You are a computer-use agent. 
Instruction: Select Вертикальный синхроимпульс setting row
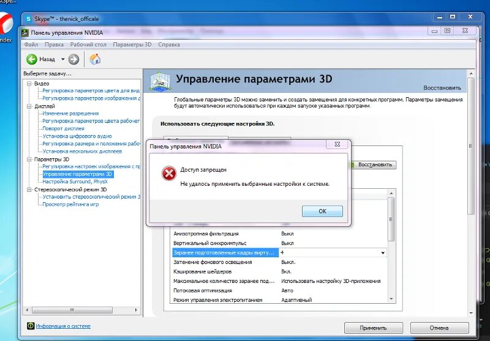pos(280,243)
